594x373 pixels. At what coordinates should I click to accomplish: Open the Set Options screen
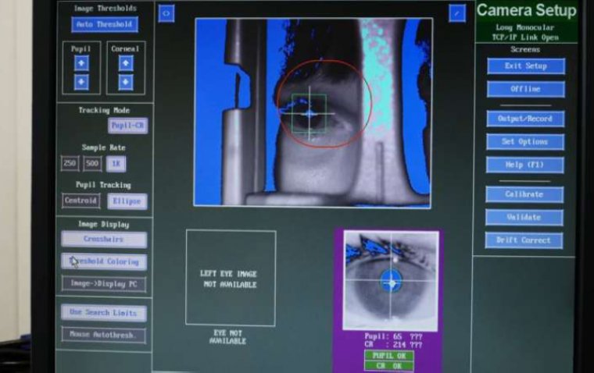point(524,142)
